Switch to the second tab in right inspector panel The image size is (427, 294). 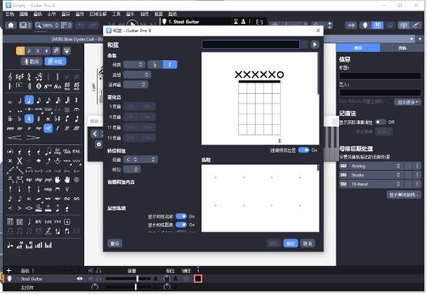pyautogui.click(x=402, y=48)
